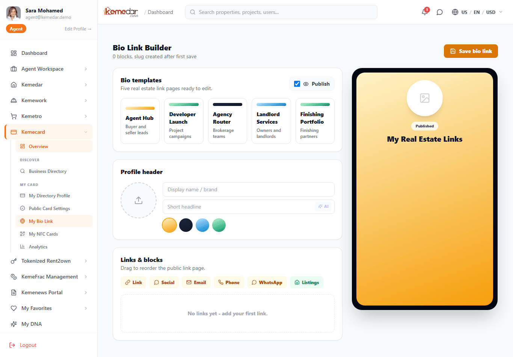The width and height of the screenshot is (513, 357).
Task: Select the Landlord Services template card
Action: 271,121
